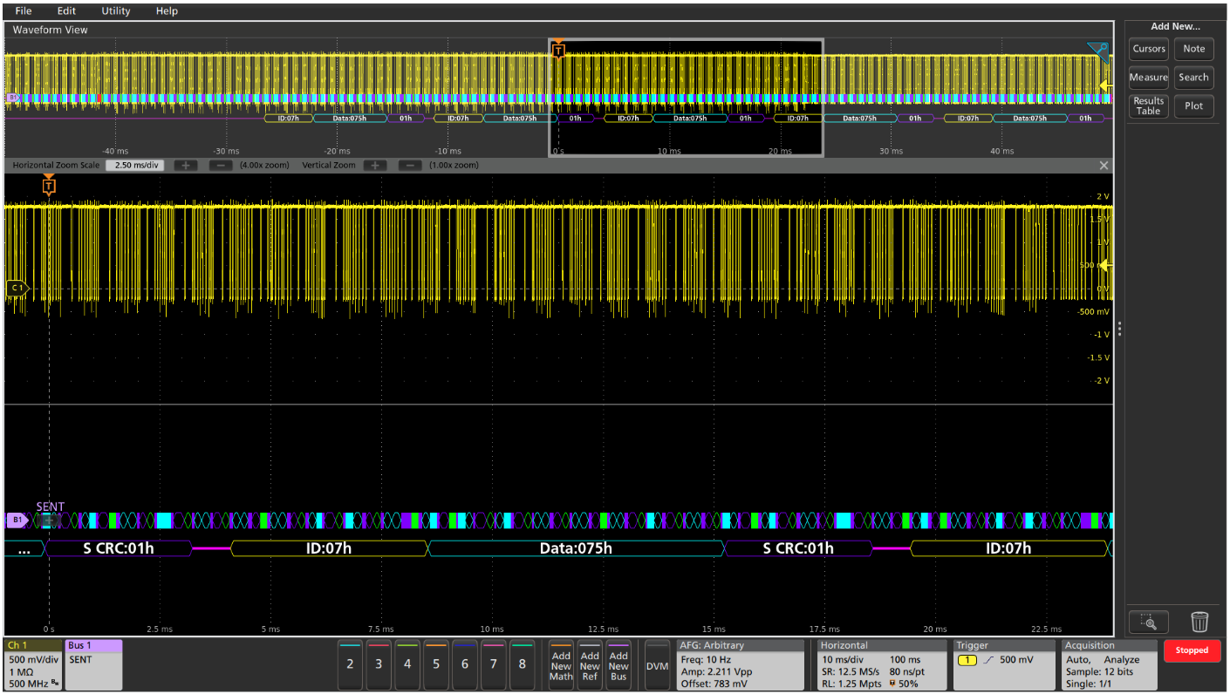
Task: Enable channel 5 button
Action: tap(436, 663)
